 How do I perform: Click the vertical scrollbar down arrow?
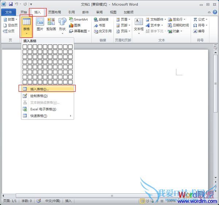[x=215, y=178]
